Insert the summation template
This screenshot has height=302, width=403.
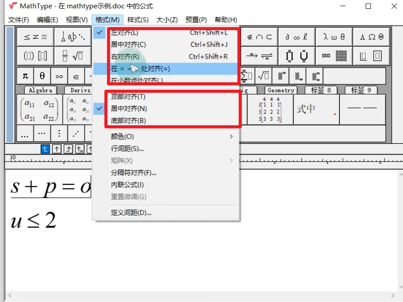(x=247, y=76)
